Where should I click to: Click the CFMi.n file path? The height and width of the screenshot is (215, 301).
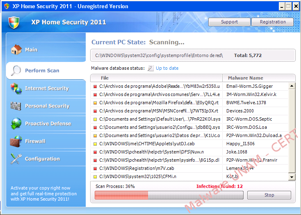138,176
